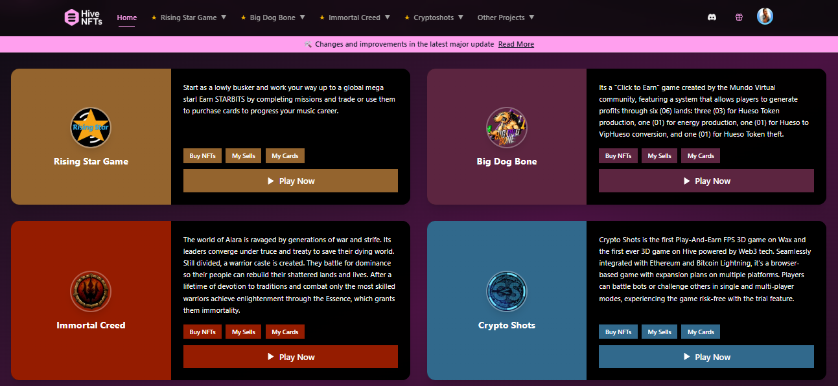The width and height of the screenshot is (838, 386).
Task: Expand the Immortal Creed menu arrow
Action: (x=388, y=17)
